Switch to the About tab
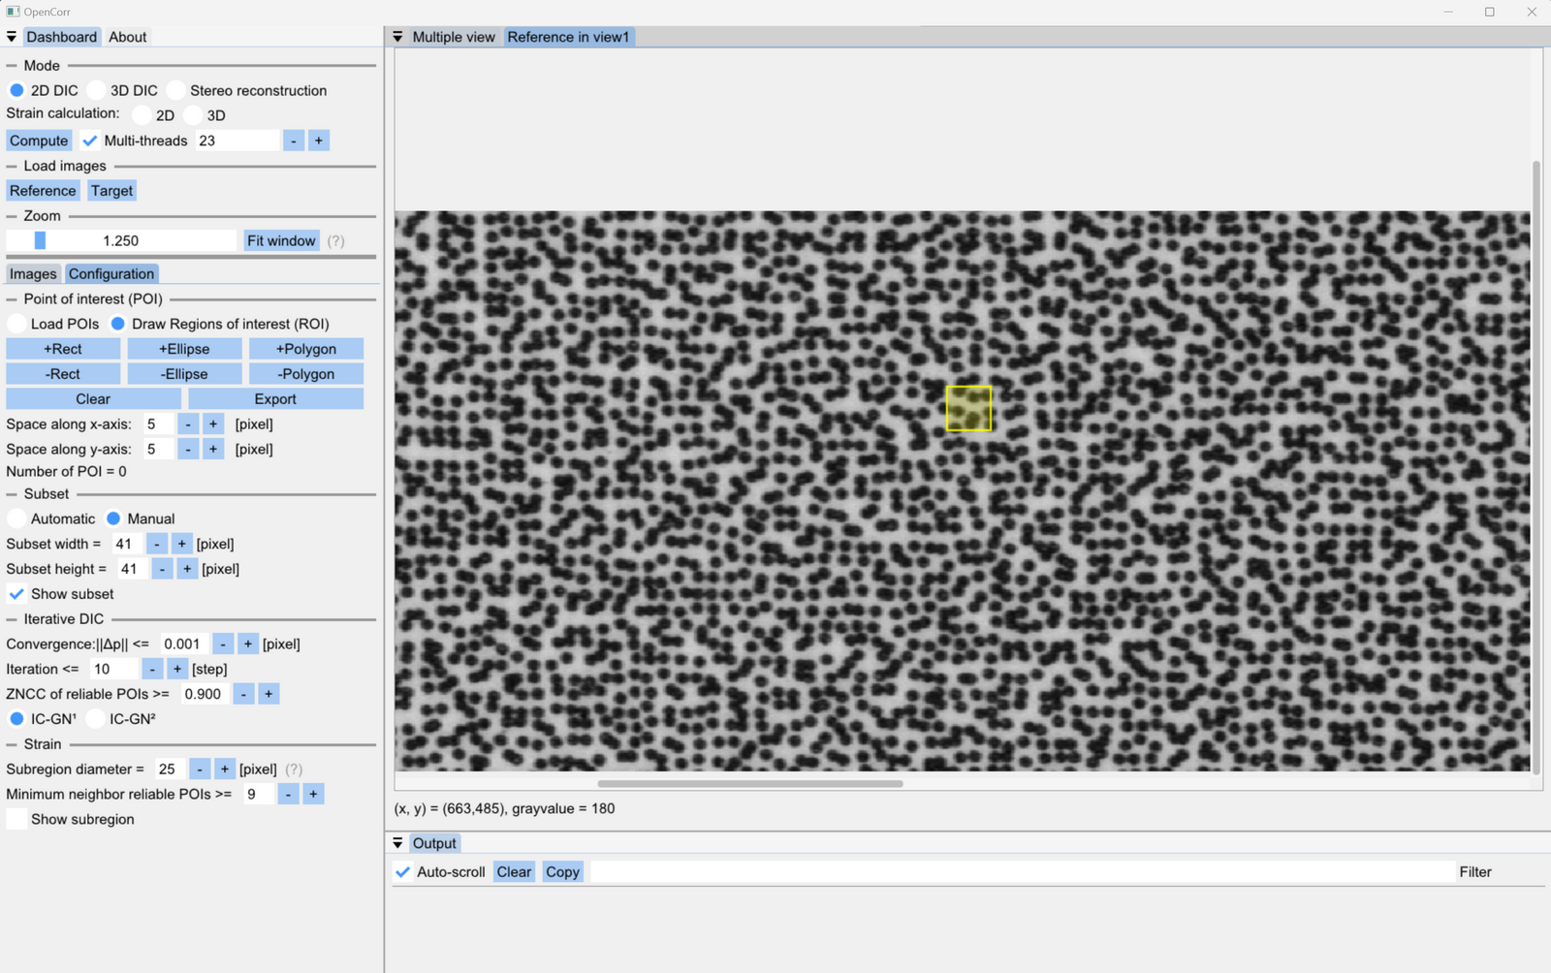The height and width of the screenshot is (973, 1551). pos(127,36)
